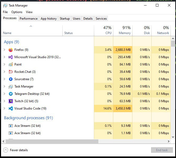Click the Task Manager row icon
176x158 pixels.
[11, 86]
